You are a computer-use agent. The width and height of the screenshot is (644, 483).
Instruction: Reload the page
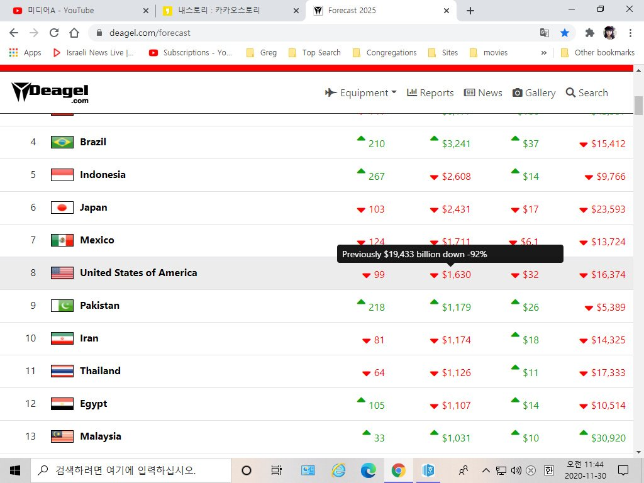54,33
